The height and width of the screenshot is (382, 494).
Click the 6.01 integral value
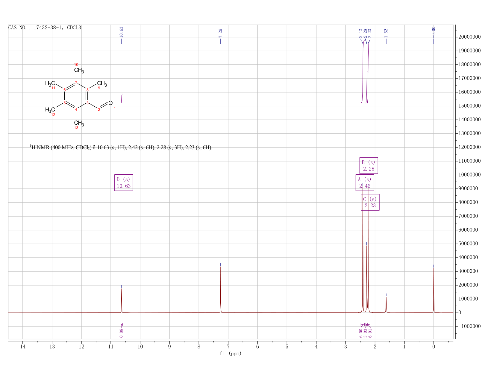tap(370, 333)
